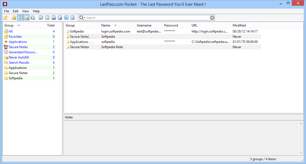
Task: Click the LastPass asterisk title icon
Action: coord(5,4)
